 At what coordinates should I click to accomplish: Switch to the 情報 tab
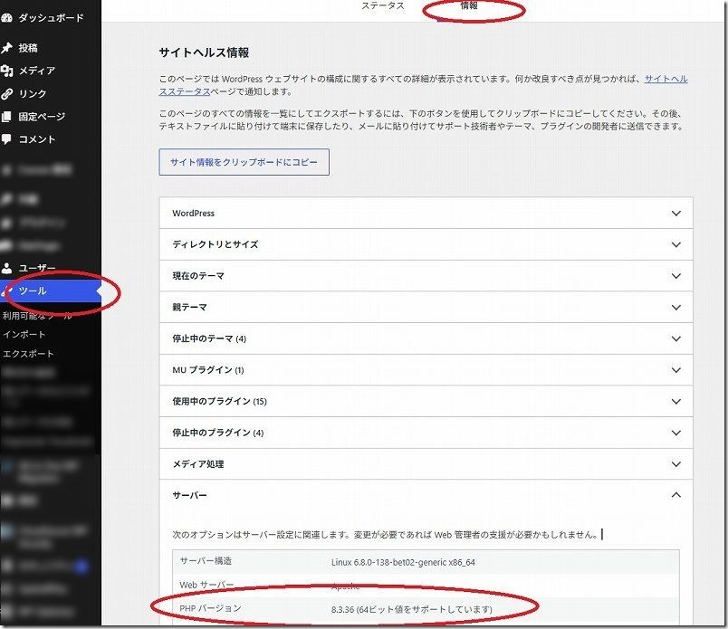469,6
